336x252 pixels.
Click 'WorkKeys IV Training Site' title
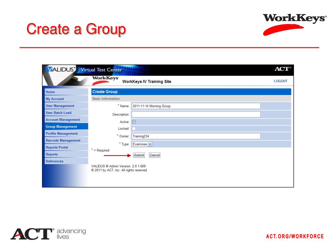[x=147, y=82]
